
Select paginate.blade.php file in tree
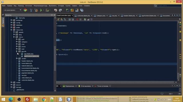pos(27,73)
